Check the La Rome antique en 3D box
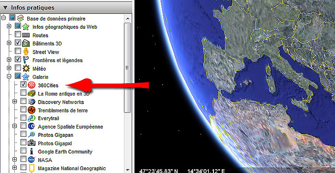 coord(23,93)
